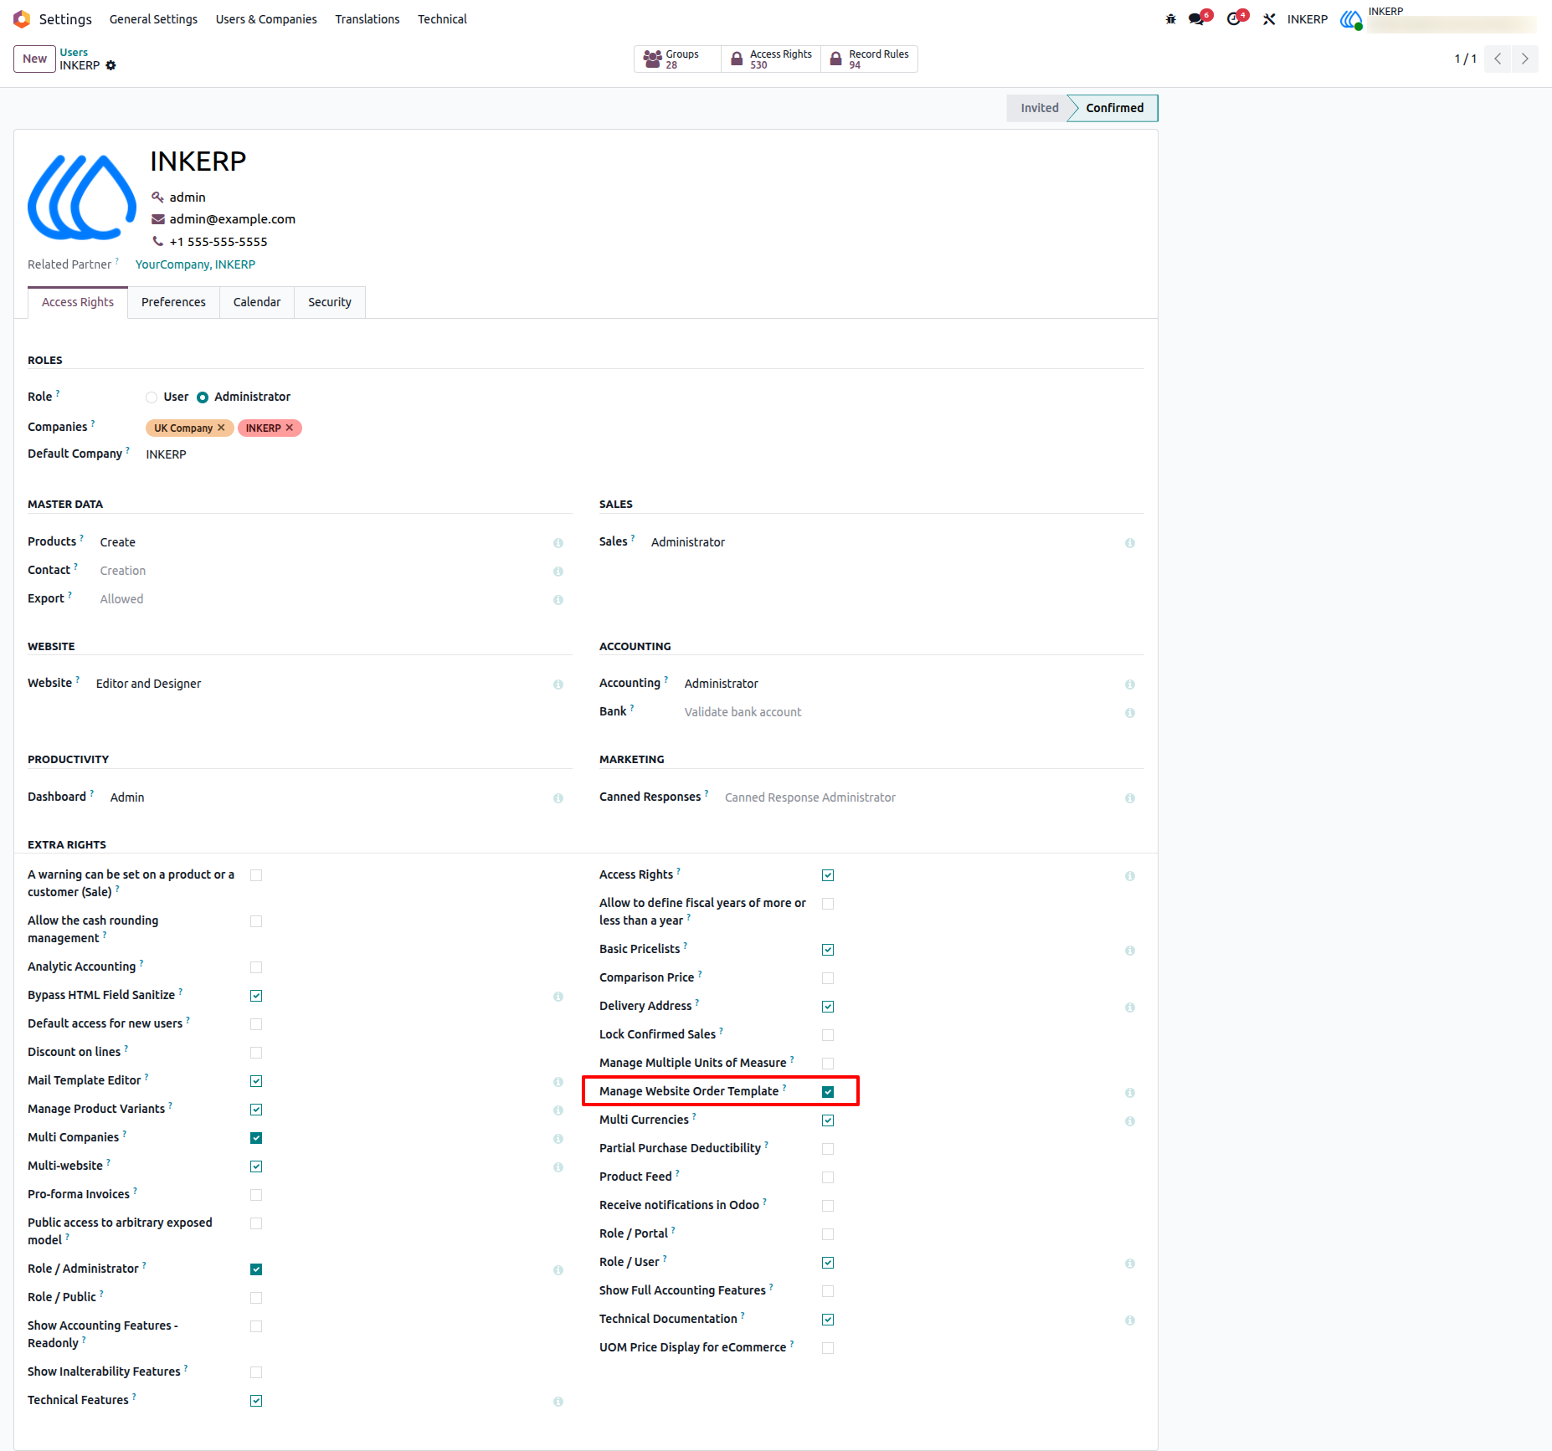
Task: Open Bank access level dropdown
Action: 900,712
